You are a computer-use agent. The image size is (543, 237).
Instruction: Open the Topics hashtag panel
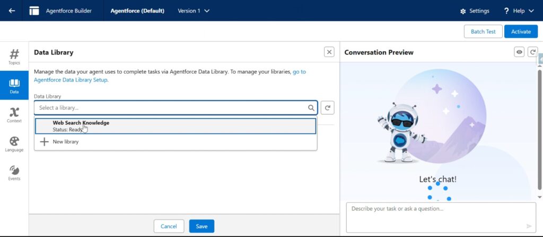pos(14,57)
